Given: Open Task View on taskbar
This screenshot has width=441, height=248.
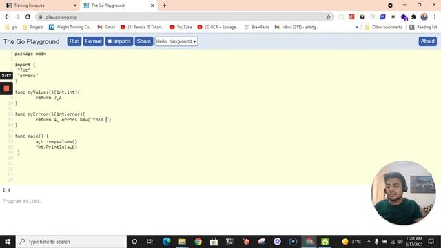Looking at the screenshot, I should [150, 242].
